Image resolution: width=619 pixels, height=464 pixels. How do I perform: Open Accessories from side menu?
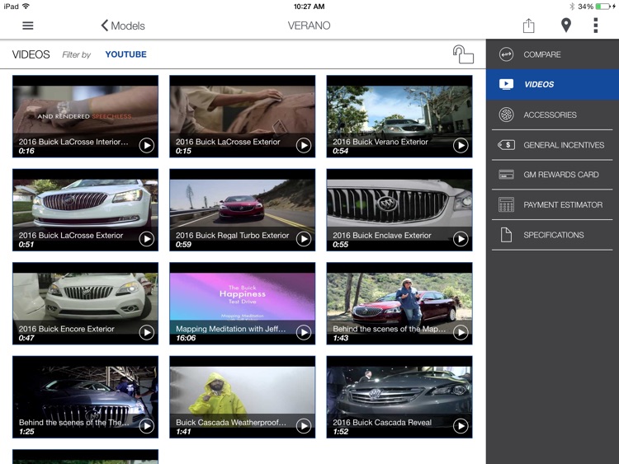point(552,115)
